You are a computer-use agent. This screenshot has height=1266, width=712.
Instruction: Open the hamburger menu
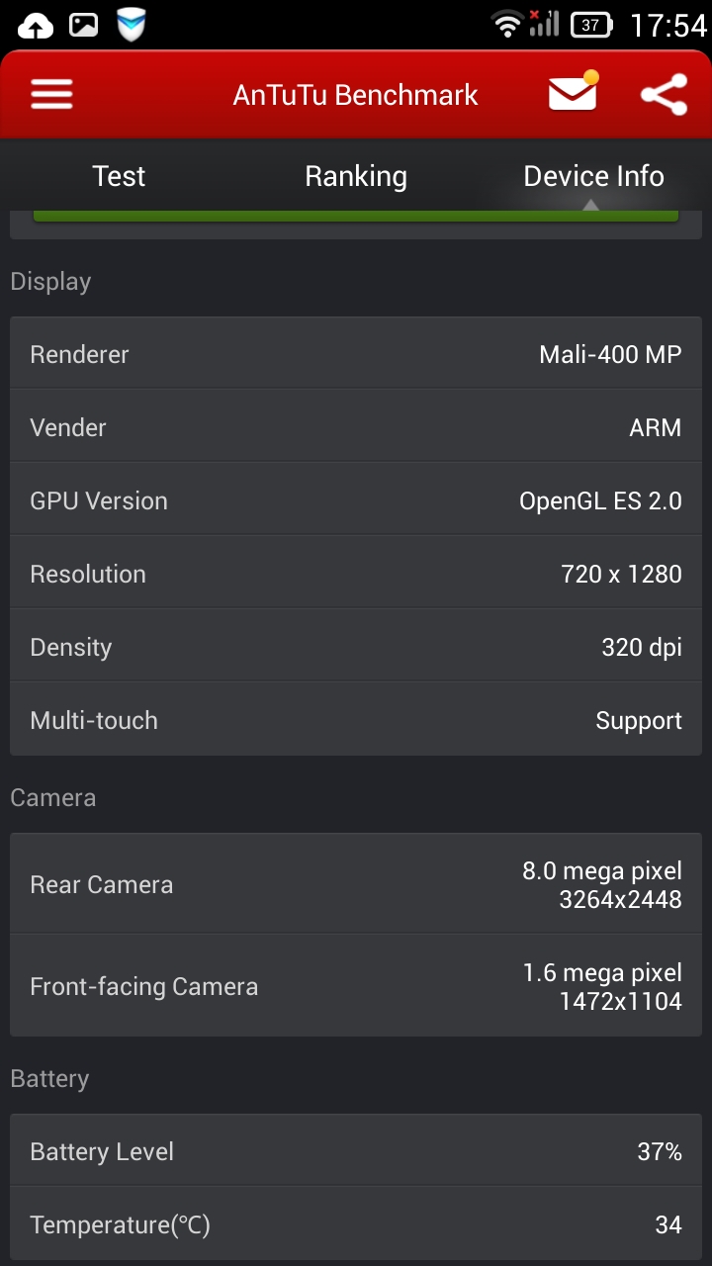[51, 95]
